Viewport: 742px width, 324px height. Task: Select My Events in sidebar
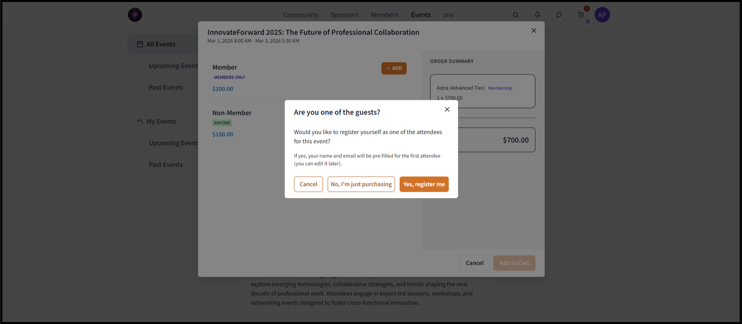(x=161, y=121)
